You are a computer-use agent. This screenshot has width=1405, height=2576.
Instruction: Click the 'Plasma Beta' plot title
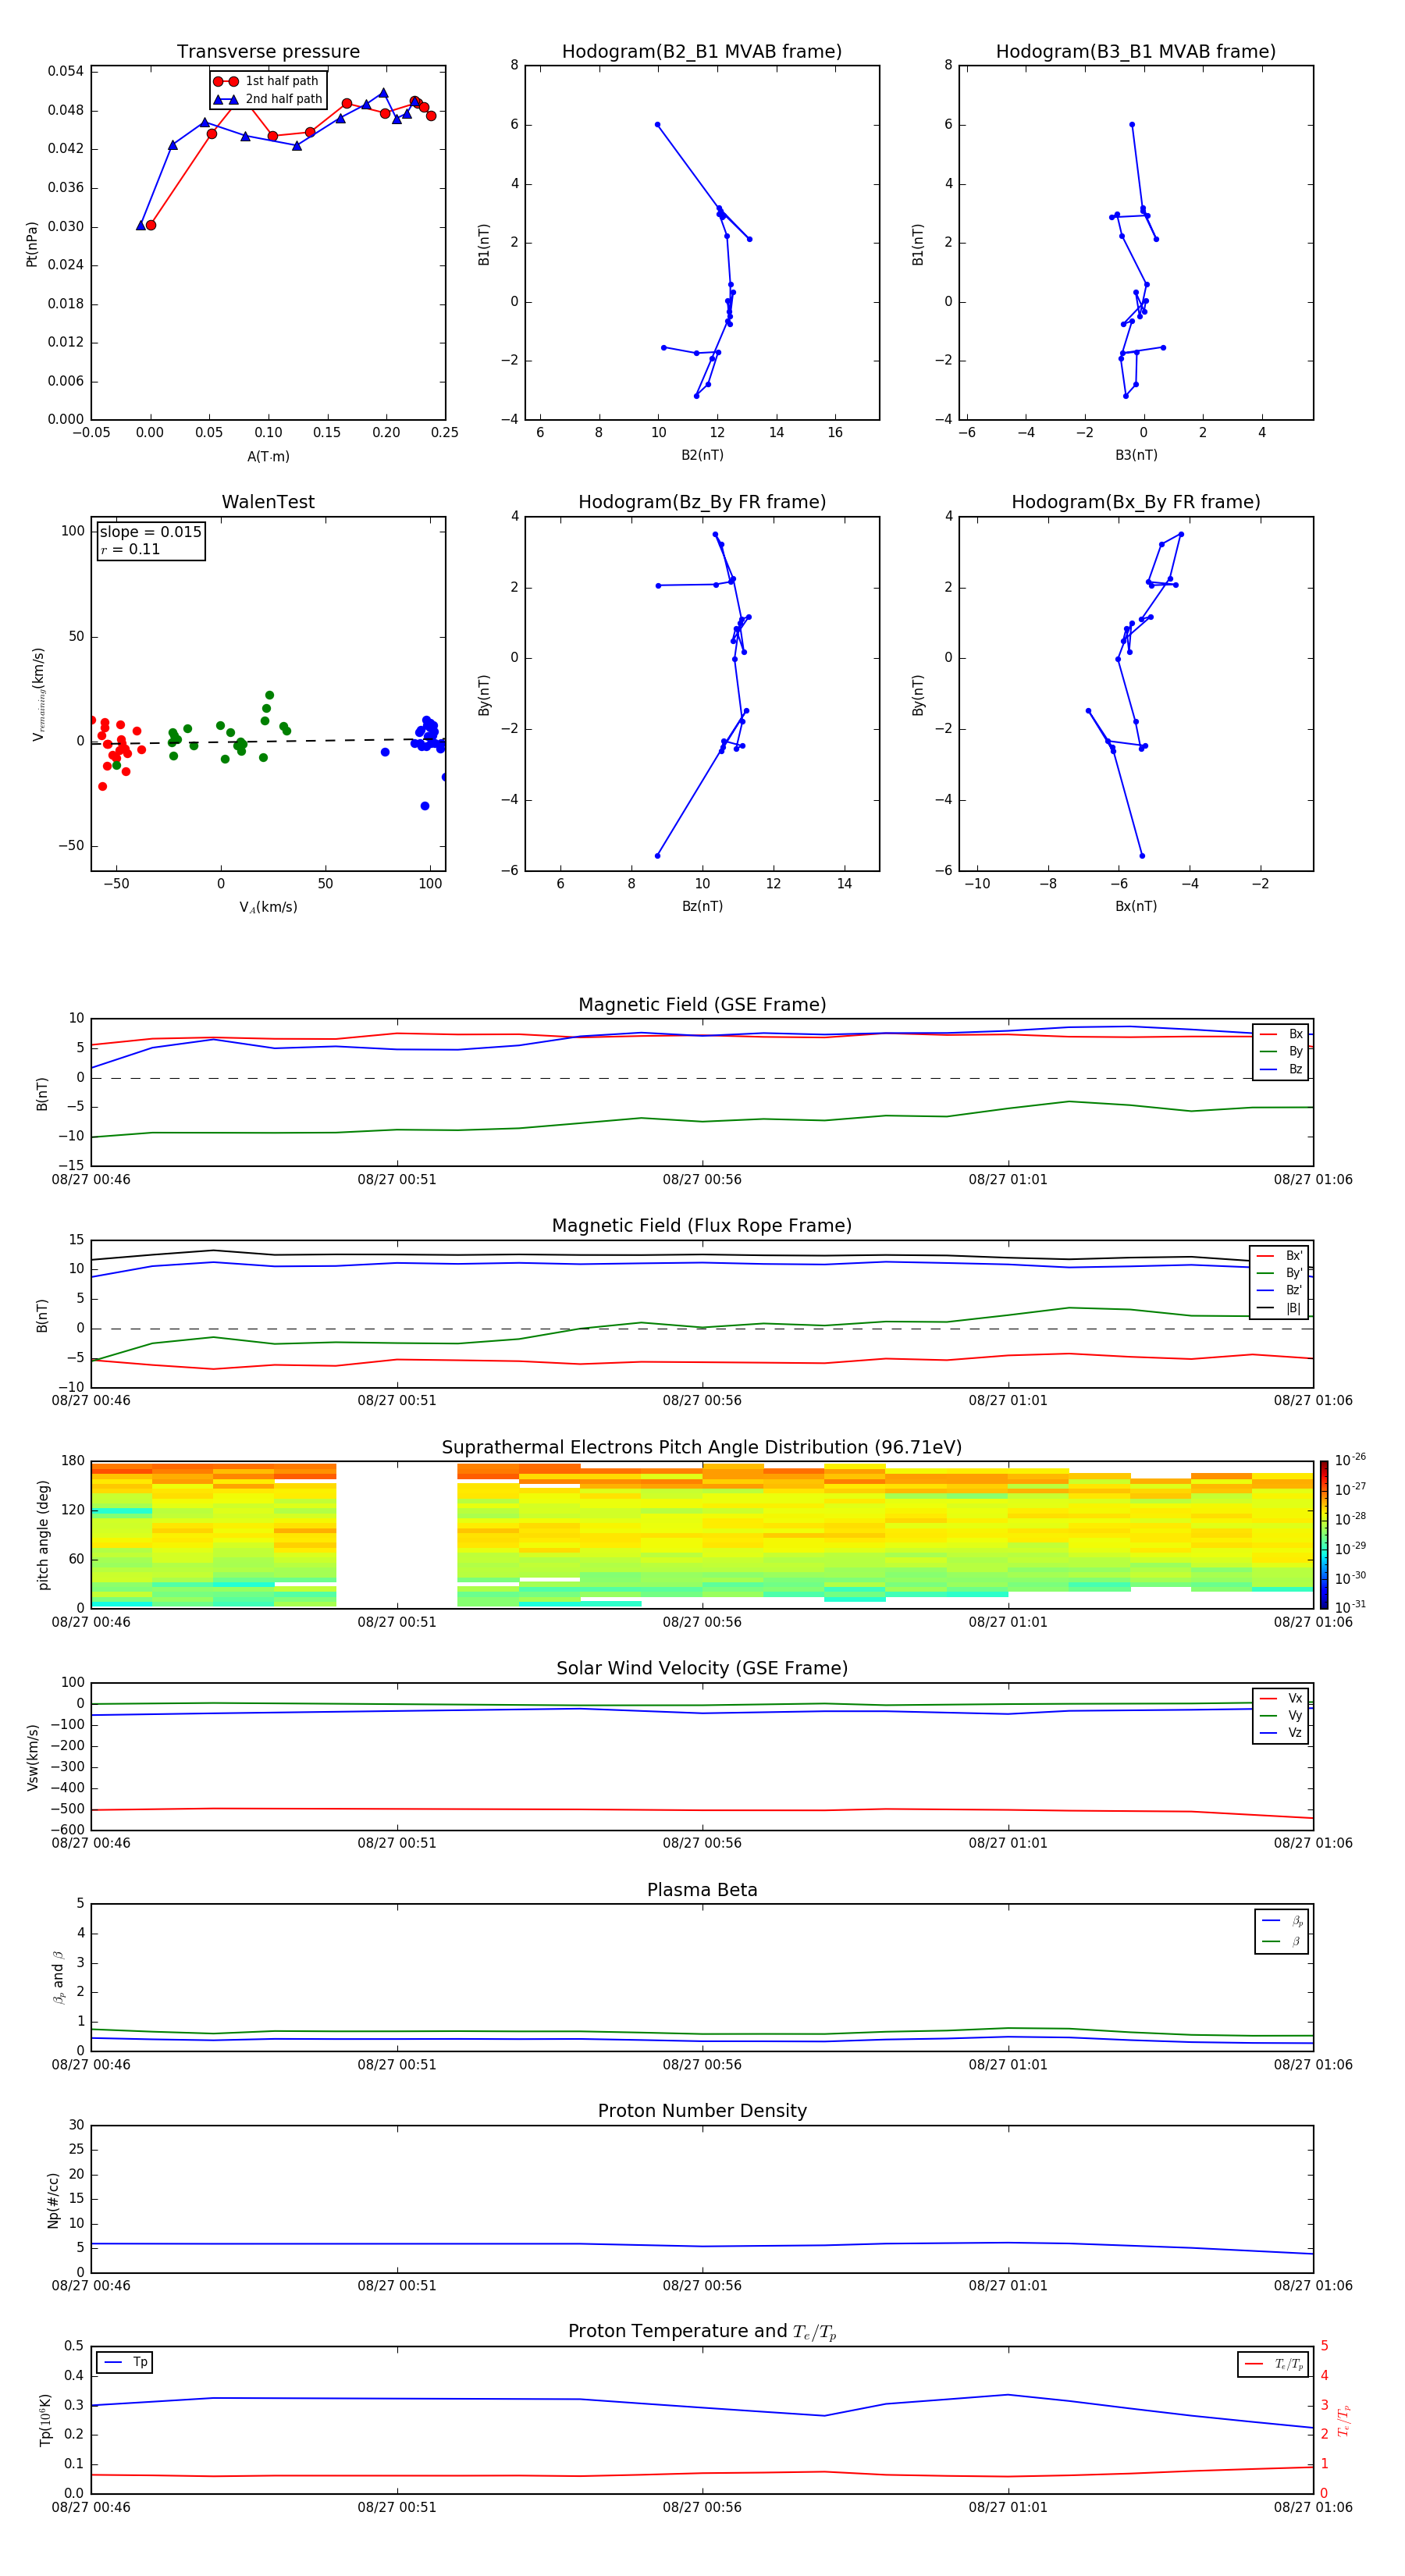[702, 1890]
